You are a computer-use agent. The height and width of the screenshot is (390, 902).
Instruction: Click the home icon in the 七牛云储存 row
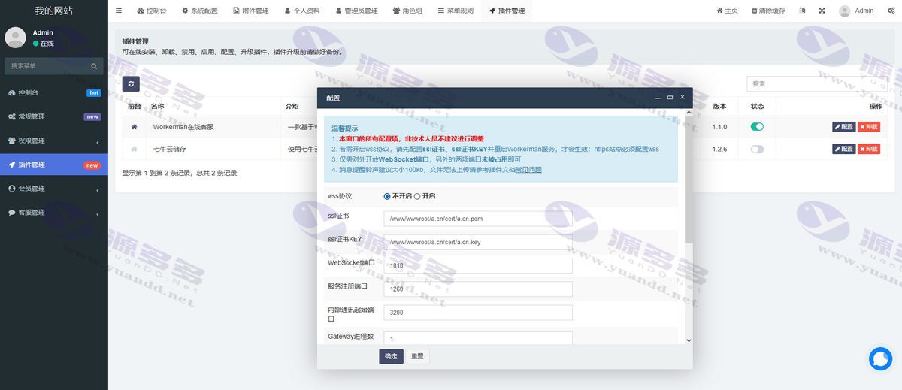pyautogui.click(x=134, y=149)
